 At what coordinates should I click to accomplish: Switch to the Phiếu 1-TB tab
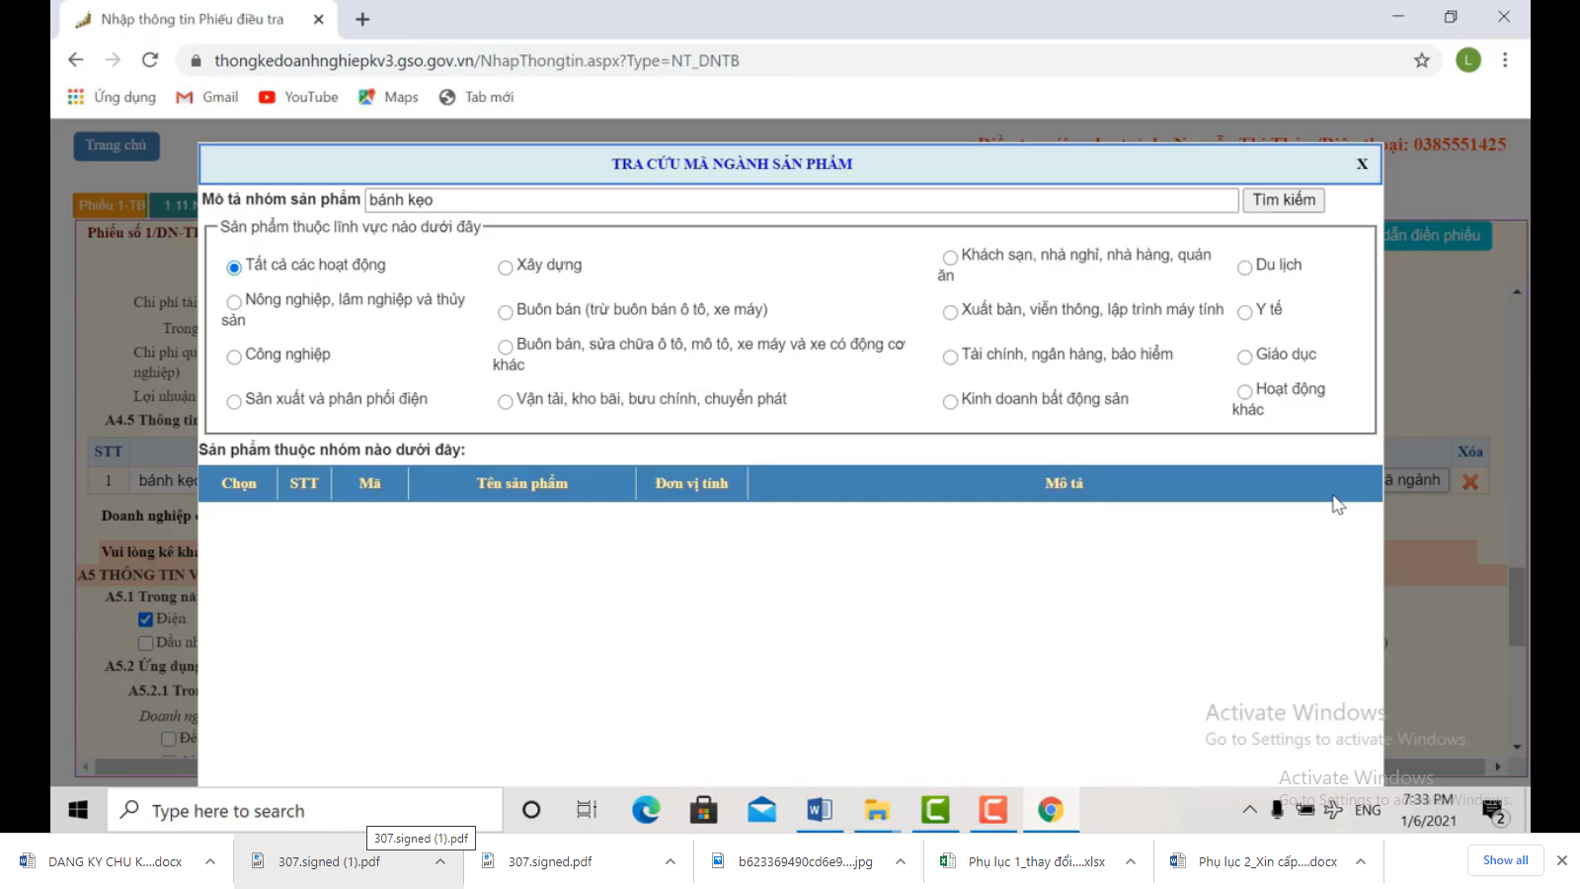click(x=112, y=205)
